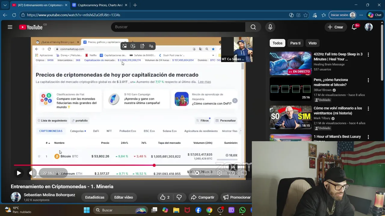Click the browser address bar URL
This screenshot has width=385, height=216.
[x=73, y=15]
